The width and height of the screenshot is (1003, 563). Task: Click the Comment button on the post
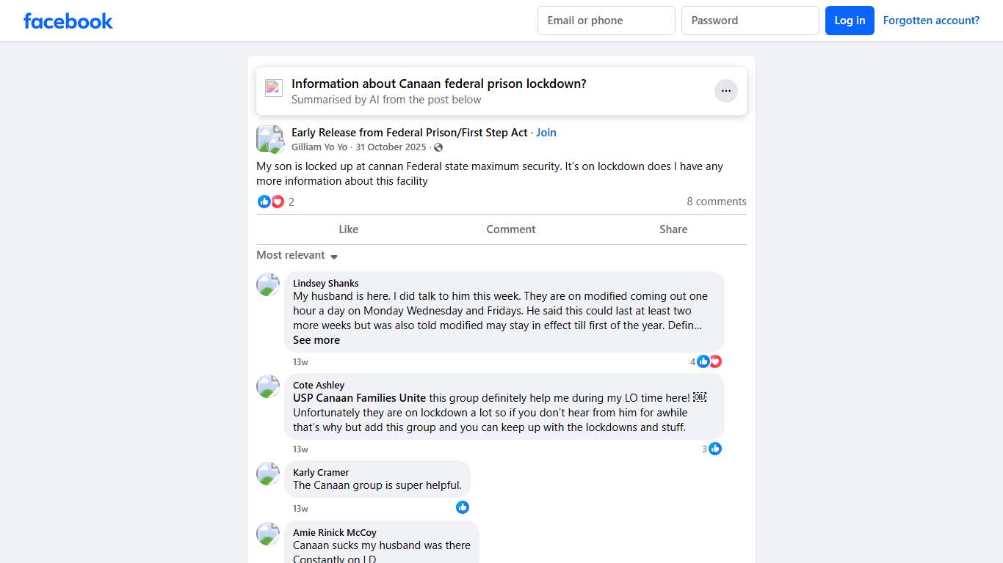[x=511, y=229]
